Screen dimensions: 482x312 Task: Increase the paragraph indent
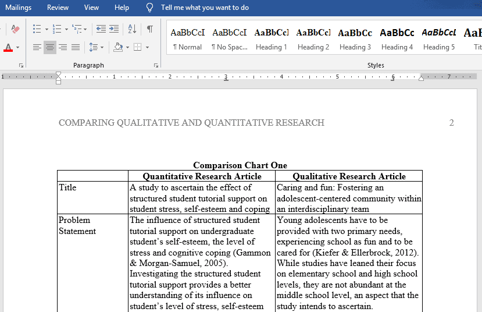coord(114,29)
